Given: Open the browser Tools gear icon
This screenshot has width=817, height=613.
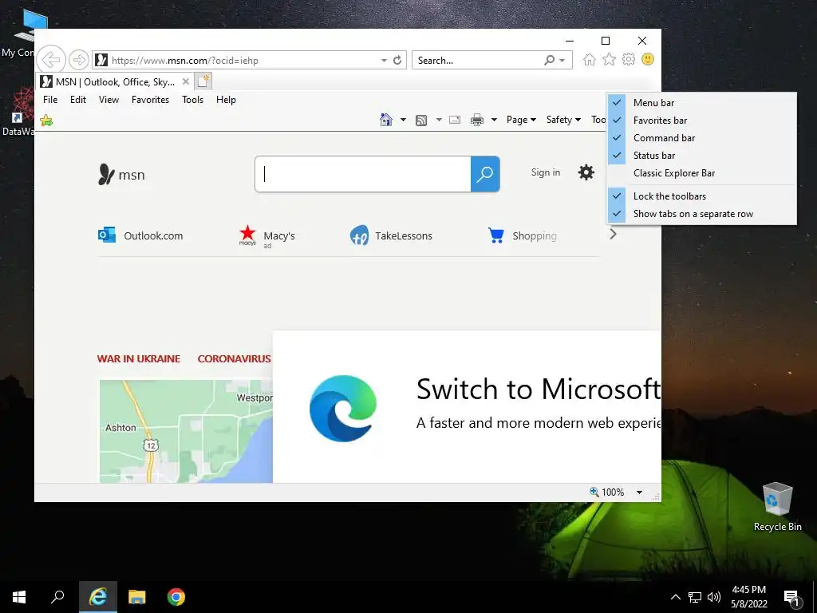Looking at the screenshot, I should 629,59.
